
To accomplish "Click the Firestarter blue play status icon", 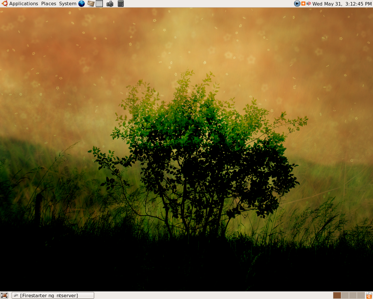I will point(297,4).
